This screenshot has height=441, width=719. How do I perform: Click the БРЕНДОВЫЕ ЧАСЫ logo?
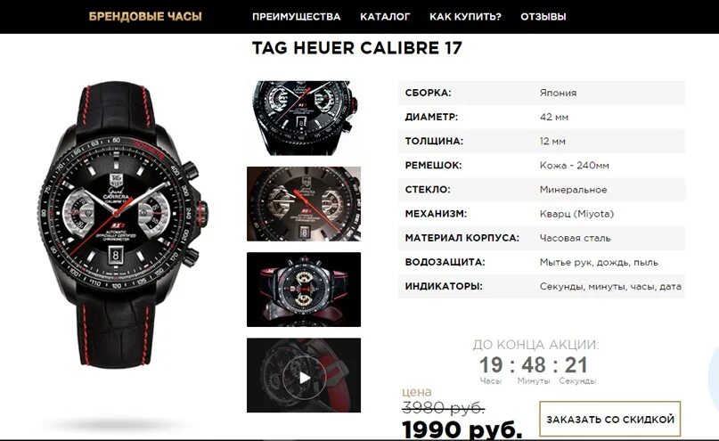(x=145, y=17)
